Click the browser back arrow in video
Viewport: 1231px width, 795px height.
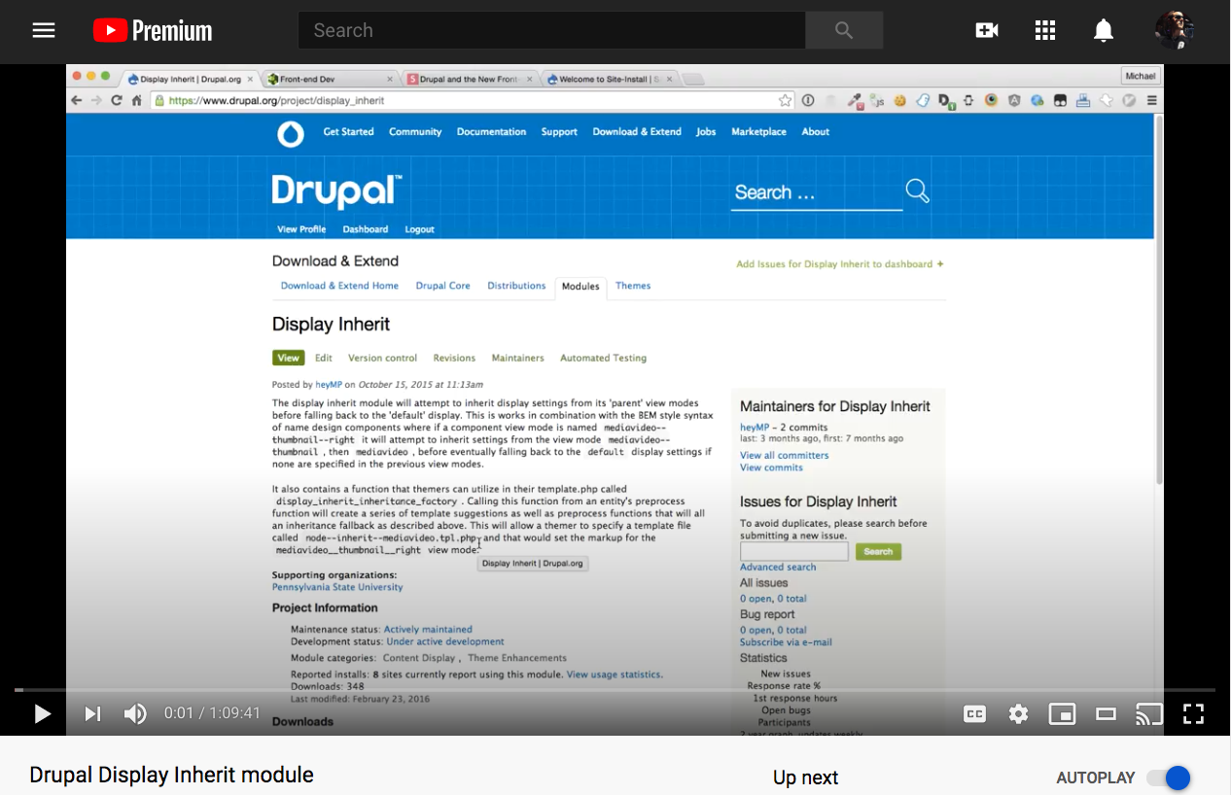(x=77, y=100)
